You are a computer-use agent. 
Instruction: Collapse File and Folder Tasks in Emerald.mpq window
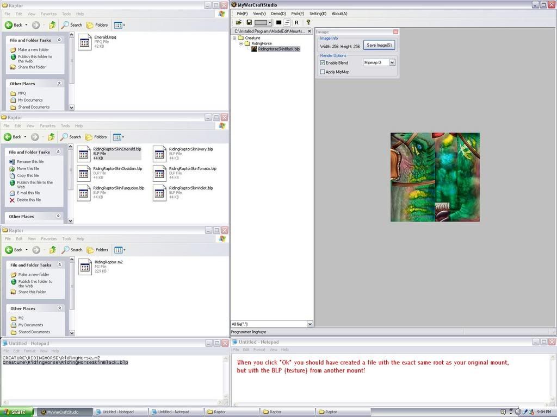click(59, 40)
